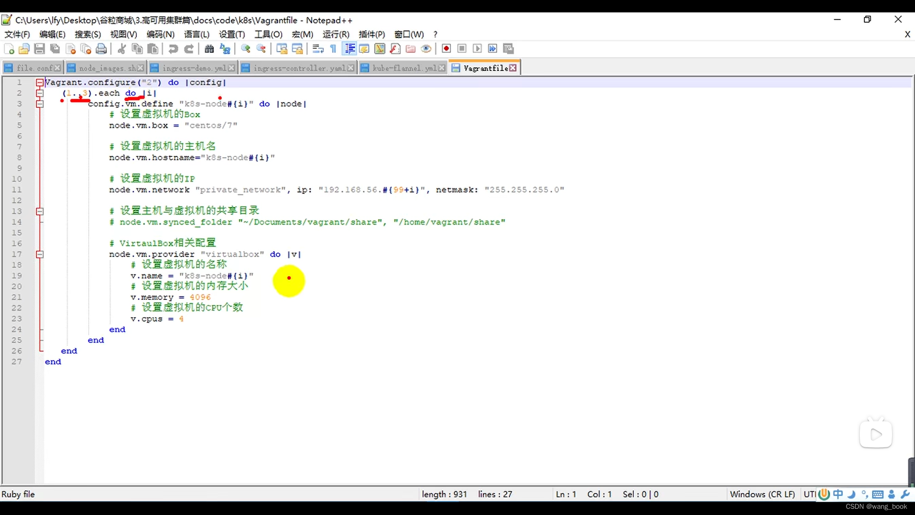Collapse the fold marker on line 17
The width and height of the screenshot is (915, 515).
[x=40, y=254]
